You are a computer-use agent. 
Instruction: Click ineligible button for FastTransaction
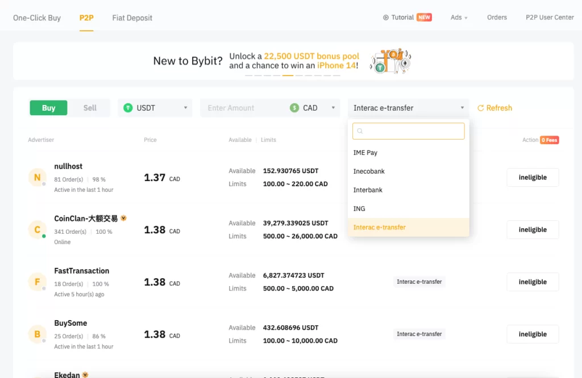pos(533,282)
